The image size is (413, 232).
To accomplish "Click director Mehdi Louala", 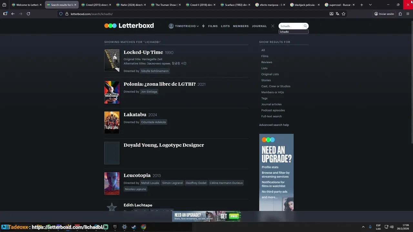I will point(150,183).
